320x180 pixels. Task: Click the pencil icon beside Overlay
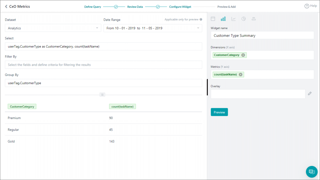point(310,93)
